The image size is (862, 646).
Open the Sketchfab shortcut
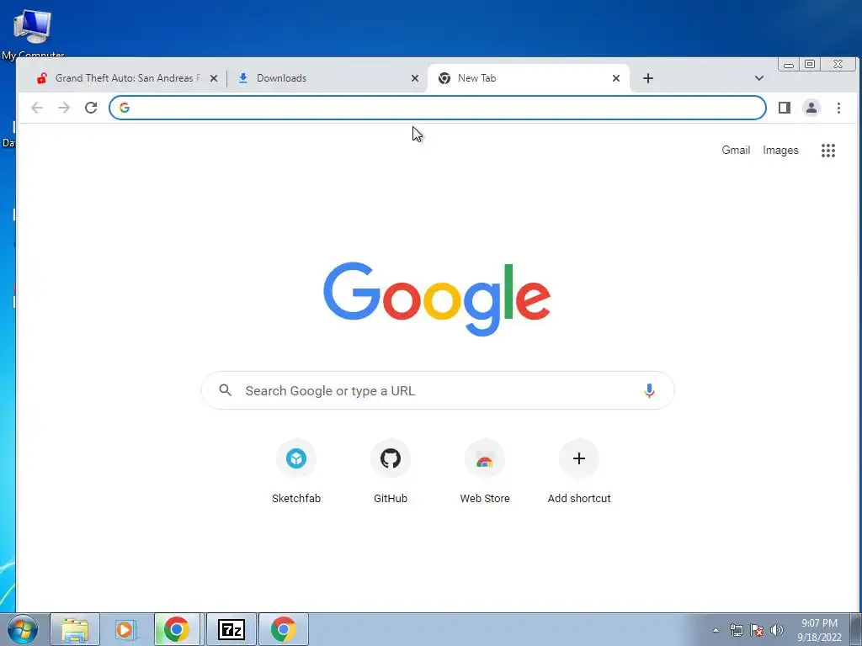(296, 472)
